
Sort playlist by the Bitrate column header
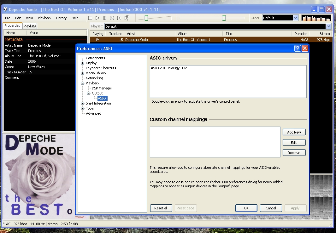[321, 34]
